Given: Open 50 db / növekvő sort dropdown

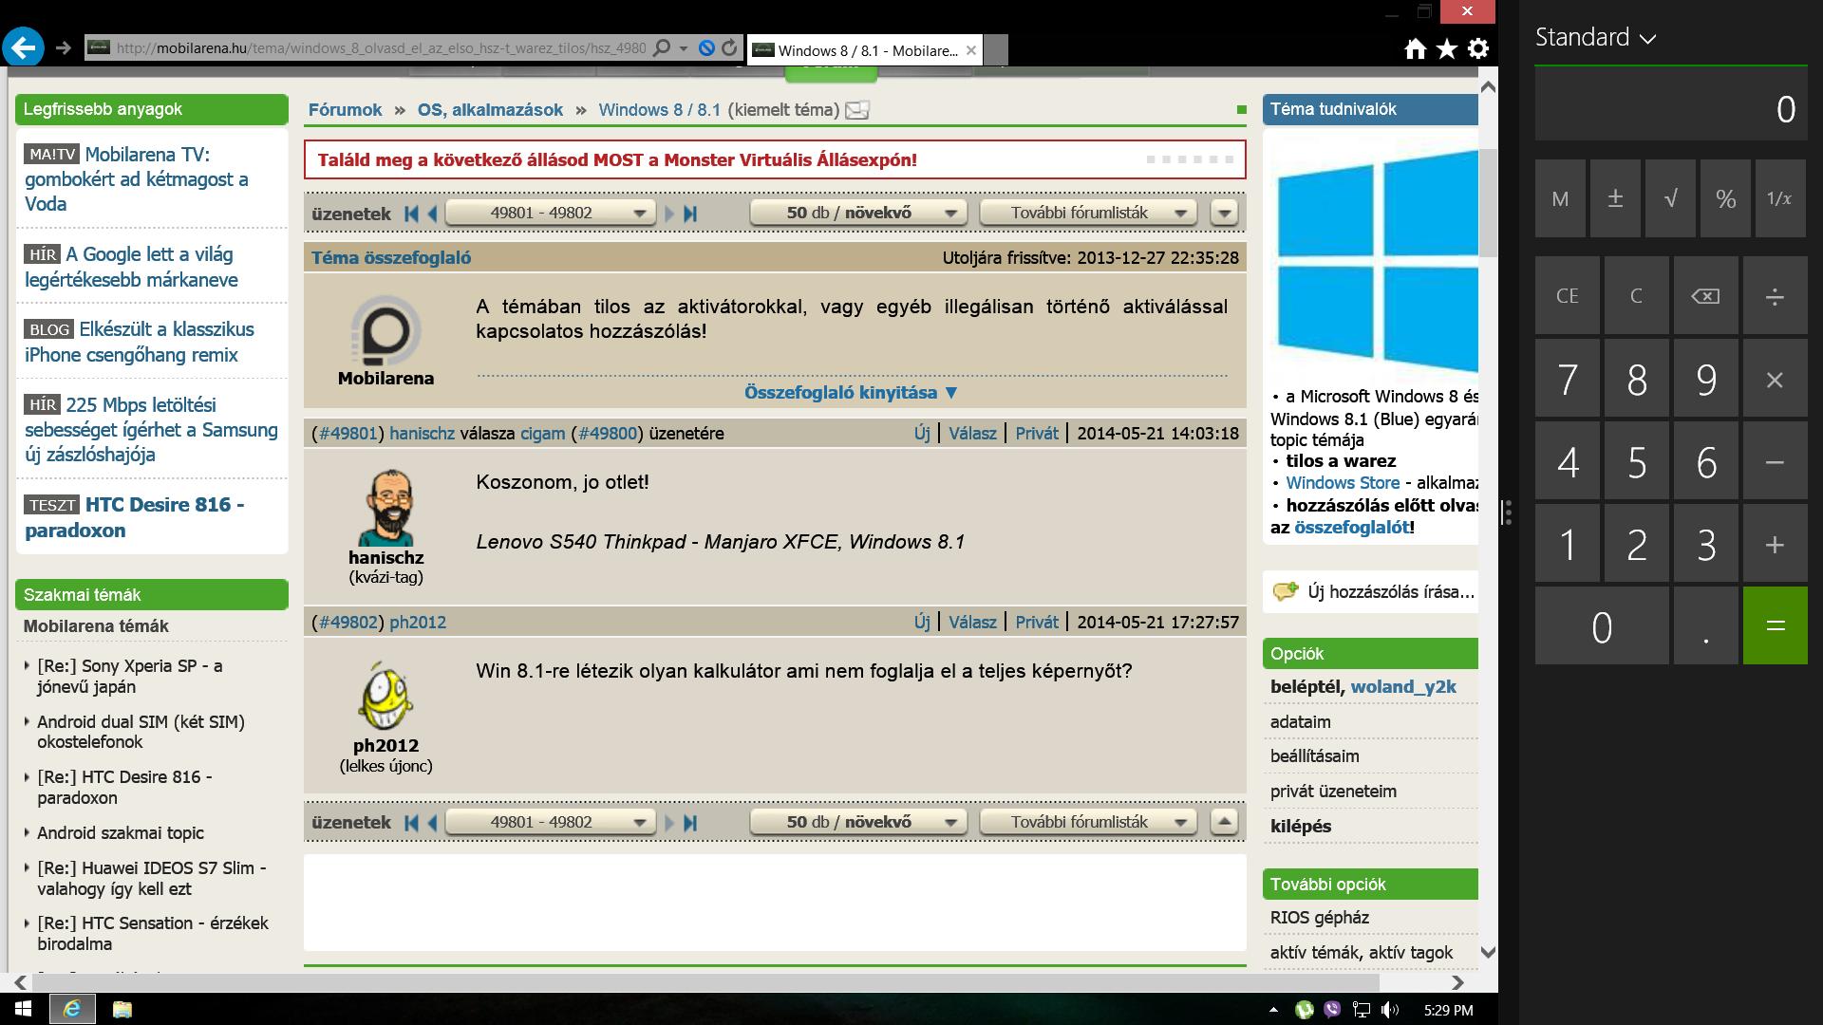Looking at the screenshot, I should pyautogui.click(x=858, y=213).
